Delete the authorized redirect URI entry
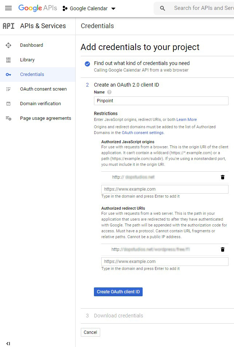 pos(222,249)
